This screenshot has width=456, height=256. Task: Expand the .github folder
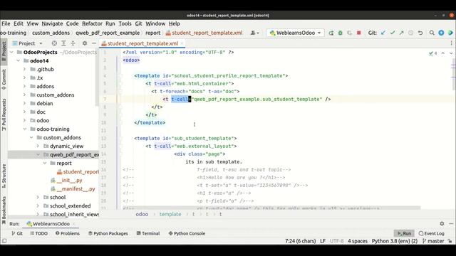pos(25,70)
